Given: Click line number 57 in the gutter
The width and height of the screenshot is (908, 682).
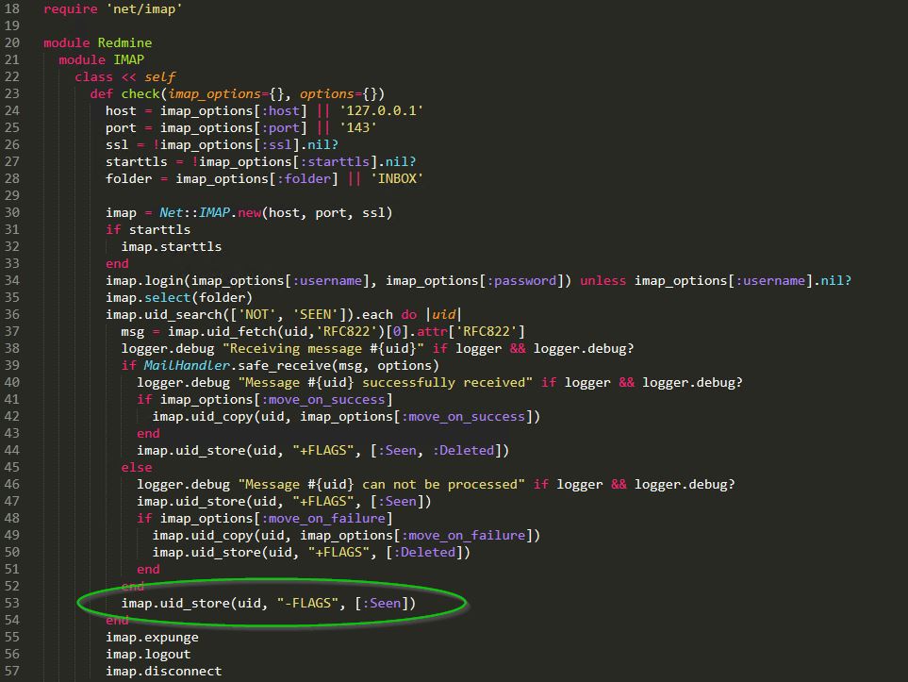Looking at the screenshot, I should click(x=11, y=671).
